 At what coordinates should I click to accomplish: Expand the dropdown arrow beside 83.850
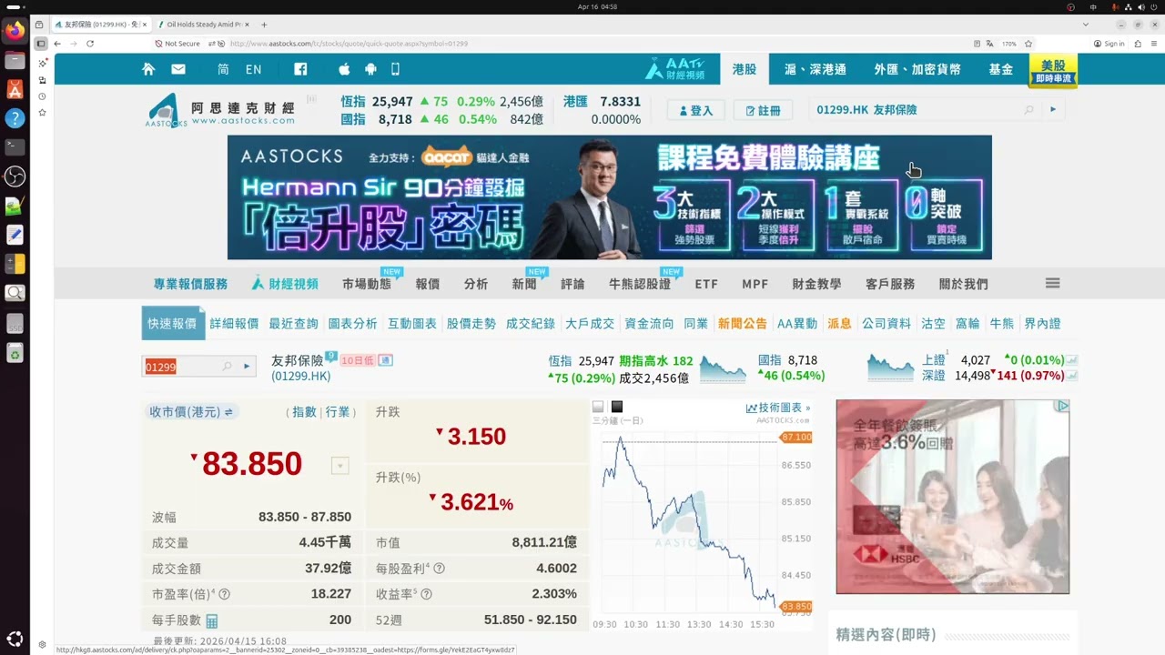[339, 466]
